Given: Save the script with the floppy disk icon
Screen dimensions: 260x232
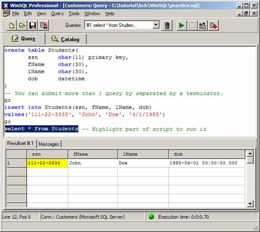Looking at the screenshot, I should pos(32,25).
